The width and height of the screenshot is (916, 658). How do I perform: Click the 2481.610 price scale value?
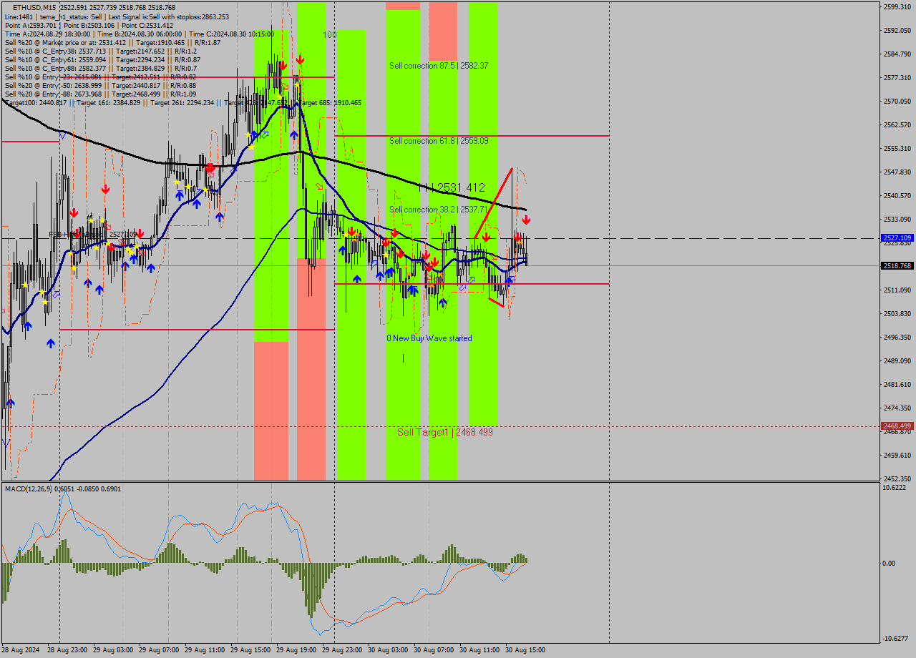(x=897, y=384)
